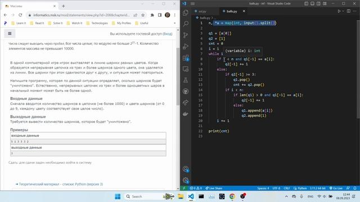
Task: Open the editor More Actions menu
Action: tap(355, 11)
